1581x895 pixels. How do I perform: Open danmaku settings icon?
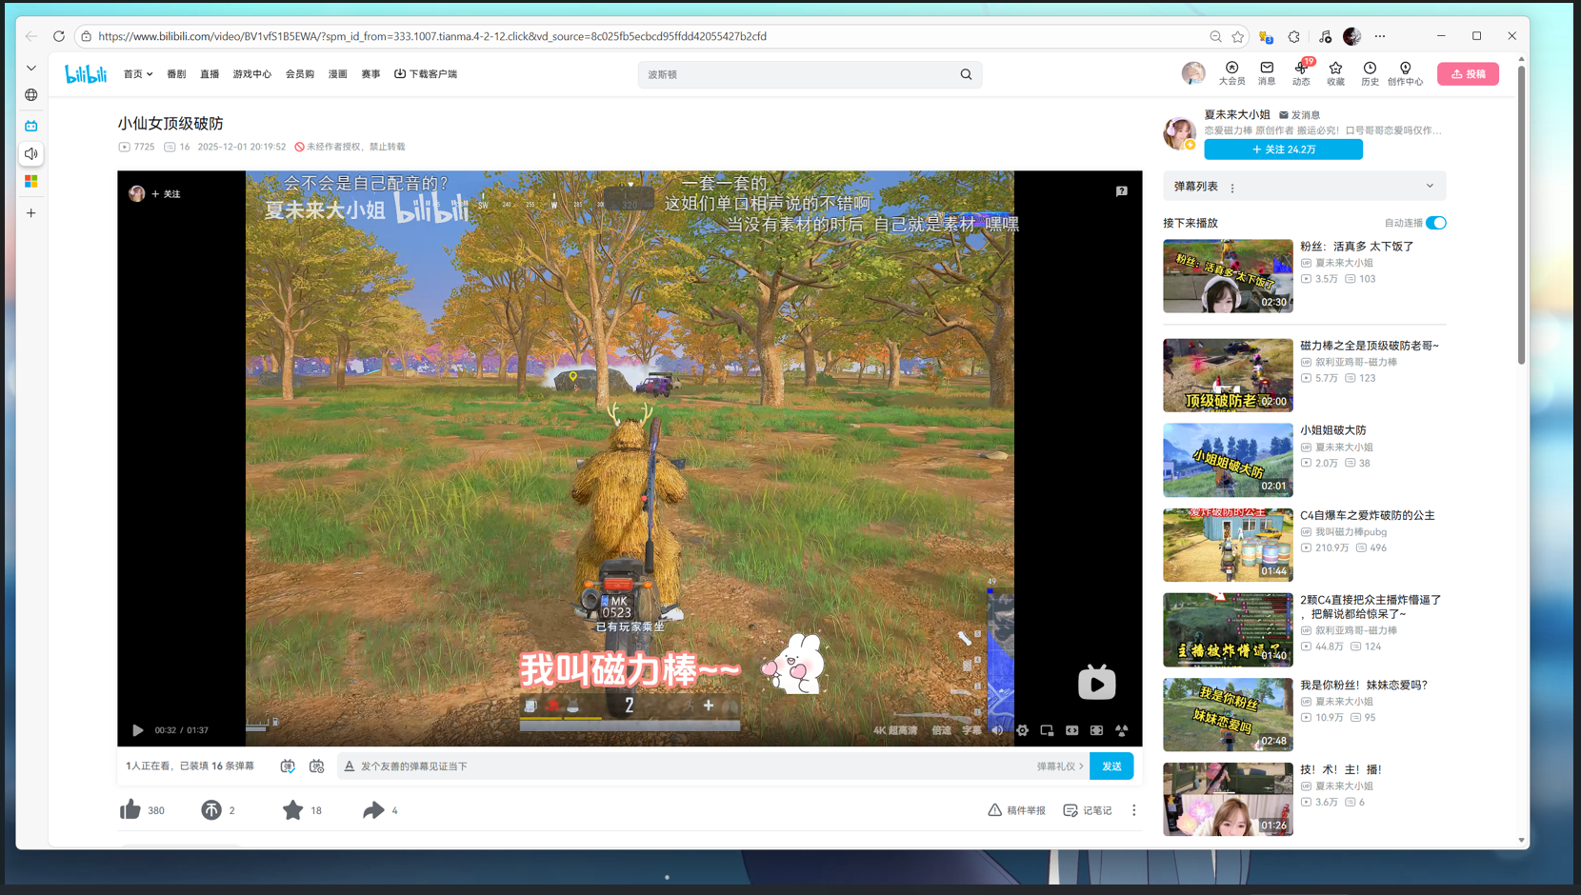316,766
